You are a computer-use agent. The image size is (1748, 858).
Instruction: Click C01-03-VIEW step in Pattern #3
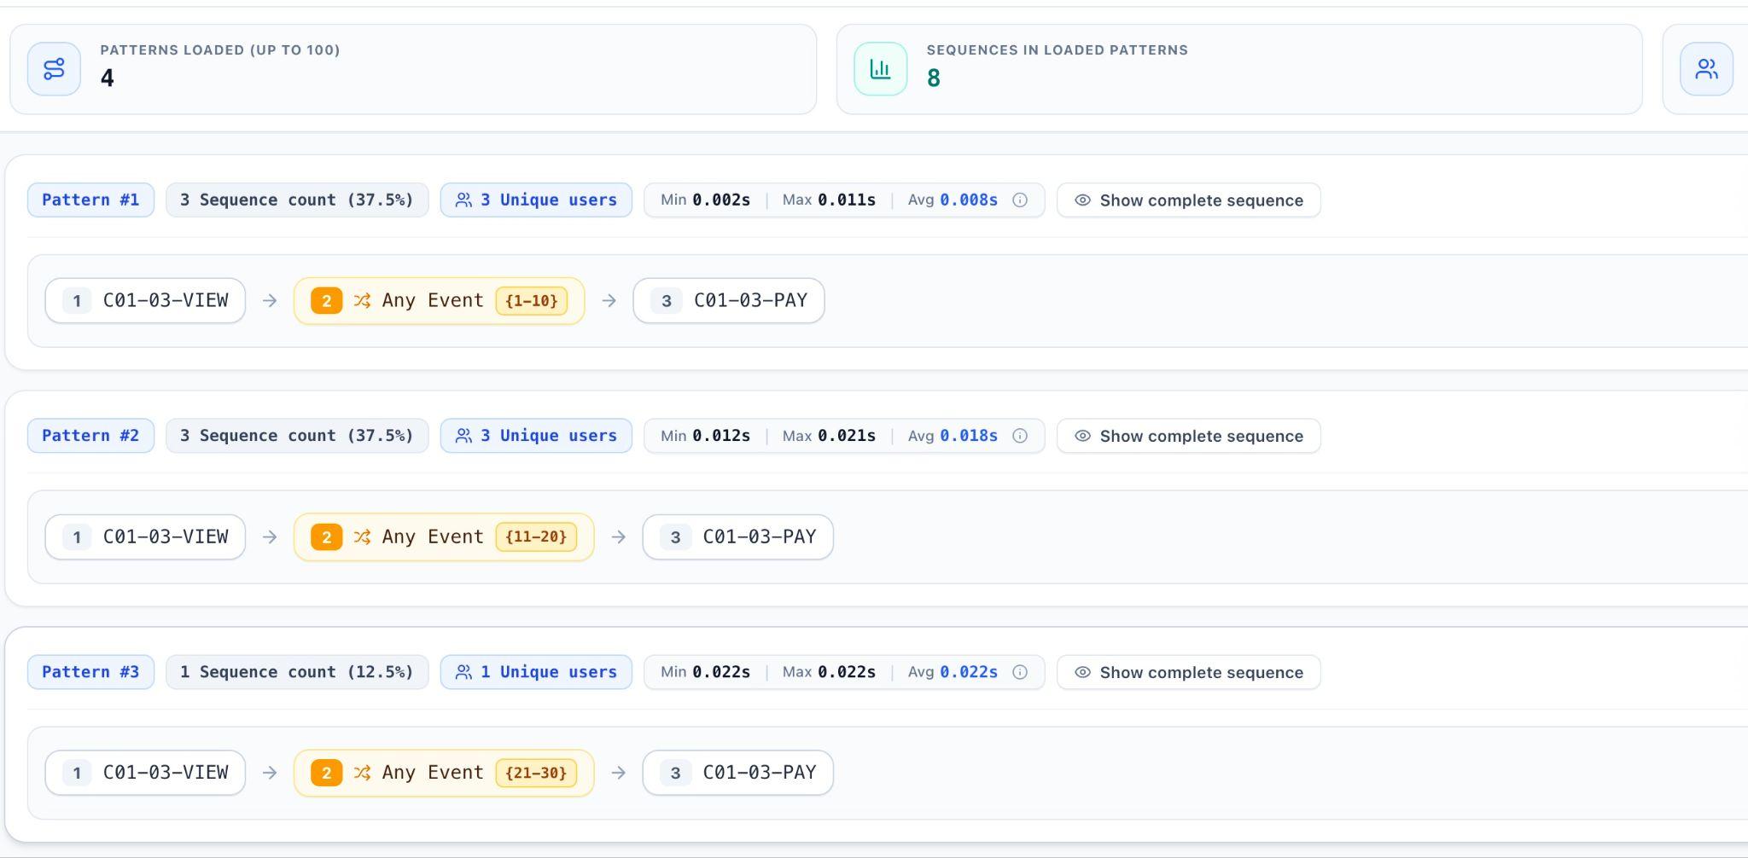[145, 773]
